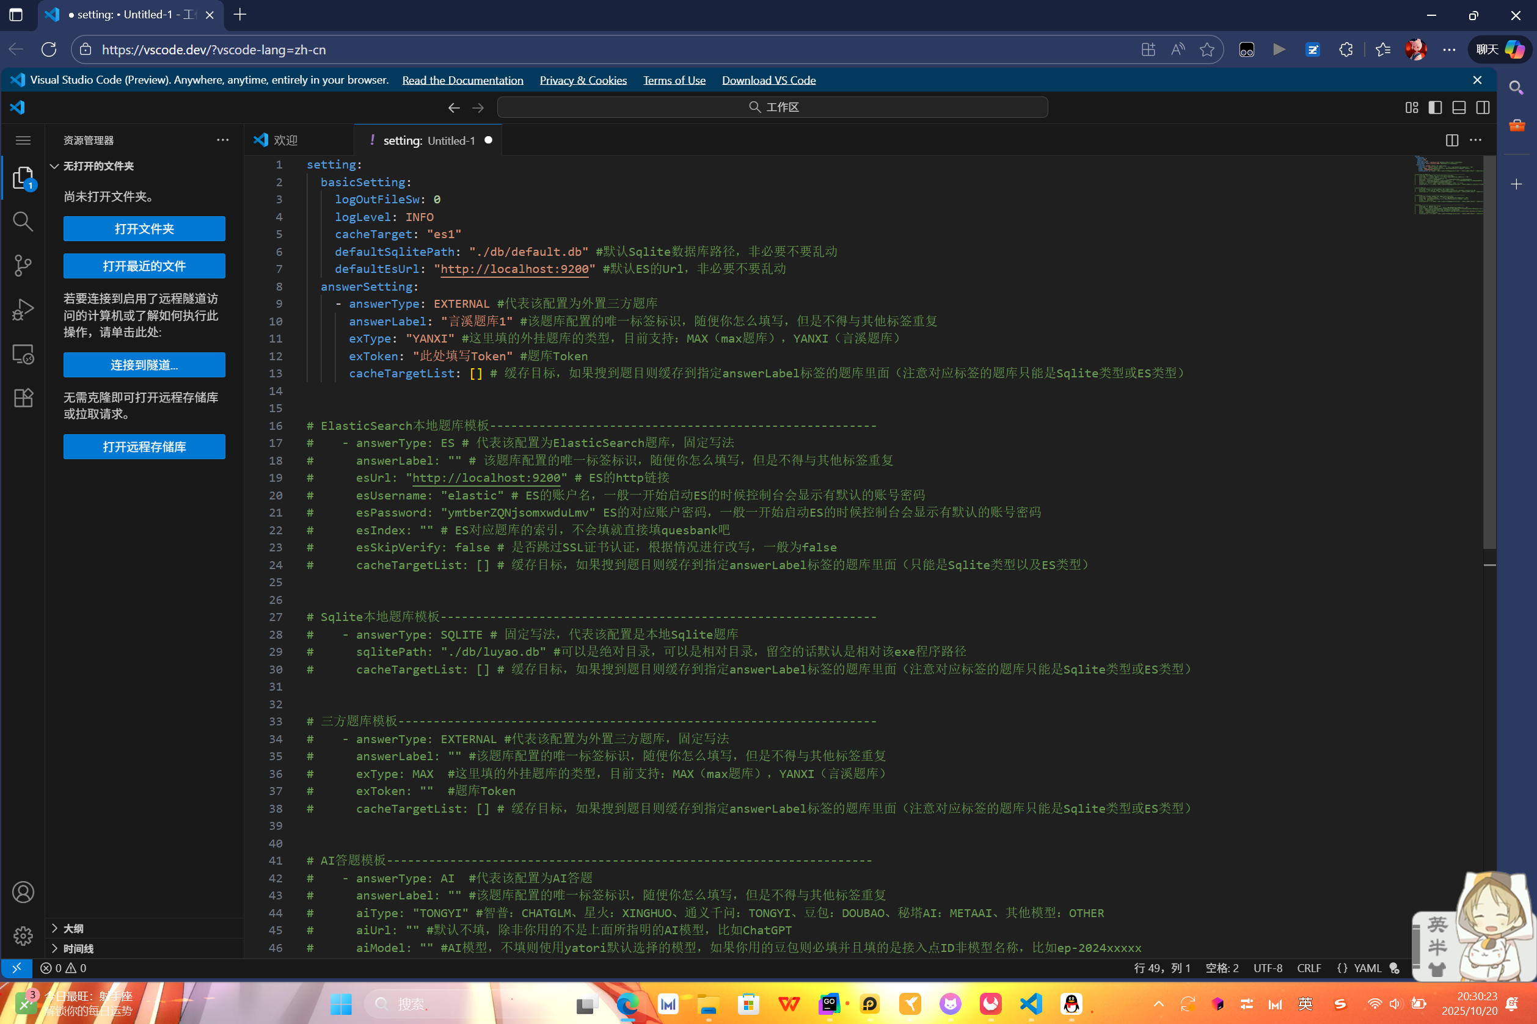
Task: Open the Remote Explorer view
Action: [x=23, y=354]
